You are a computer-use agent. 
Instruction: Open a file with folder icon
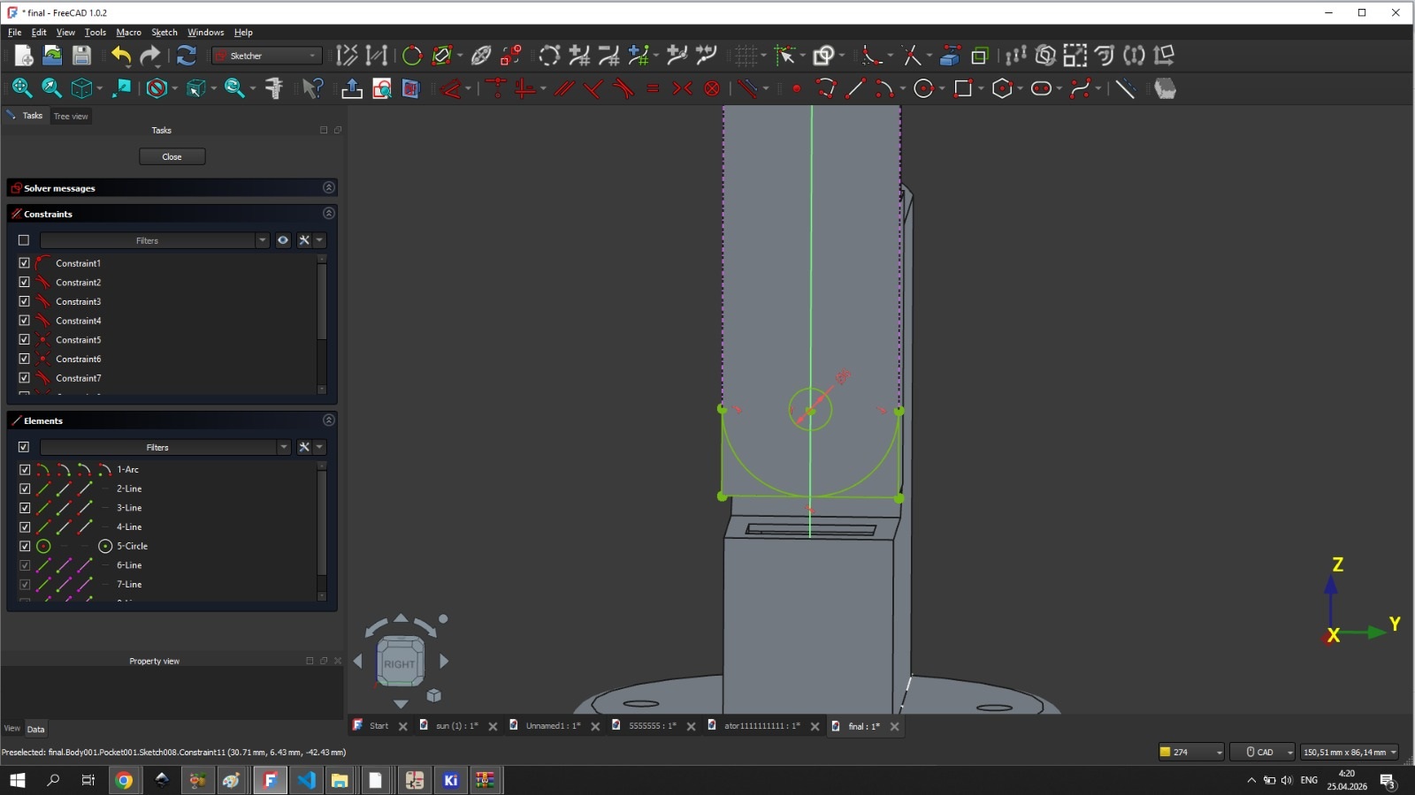coord(52,56)
